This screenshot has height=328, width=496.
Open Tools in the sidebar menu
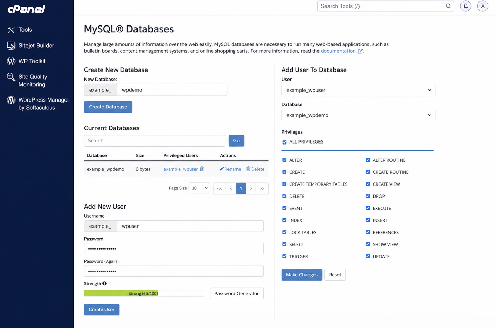[25, 30]
